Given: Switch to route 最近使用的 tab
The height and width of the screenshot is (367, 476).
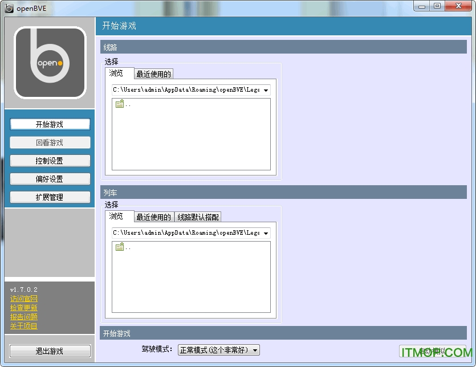Looking at the screenshot, I should (153, 74).
